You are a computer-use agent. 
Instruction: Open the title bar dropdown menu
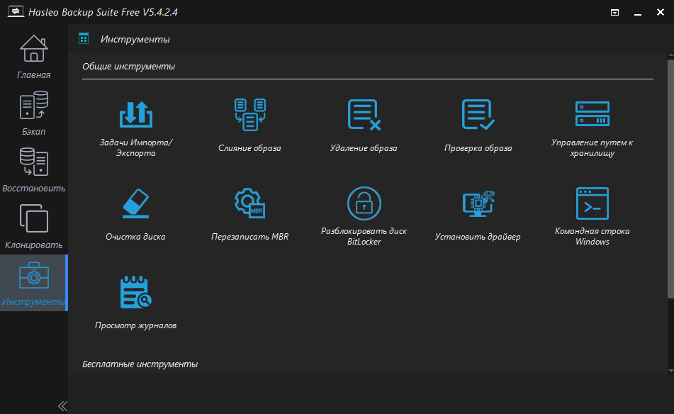coord(615,12)
